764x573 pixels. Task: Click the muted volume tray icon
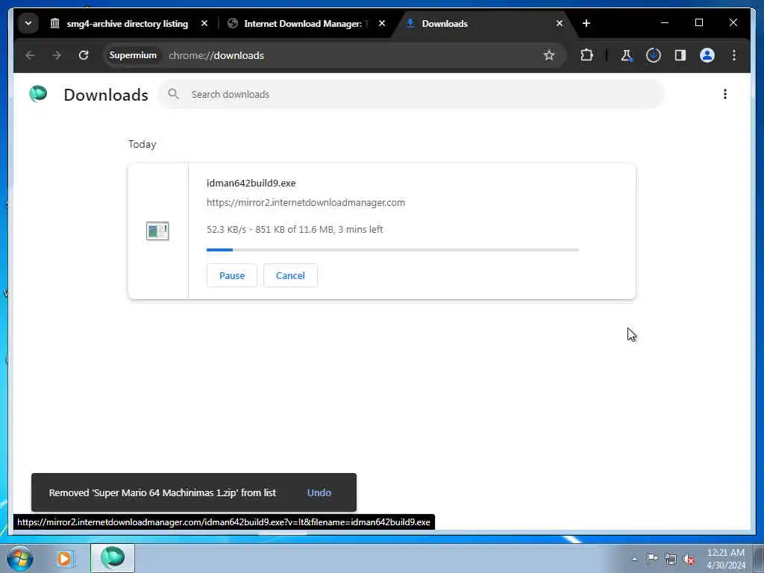click(x=689, y=560)
